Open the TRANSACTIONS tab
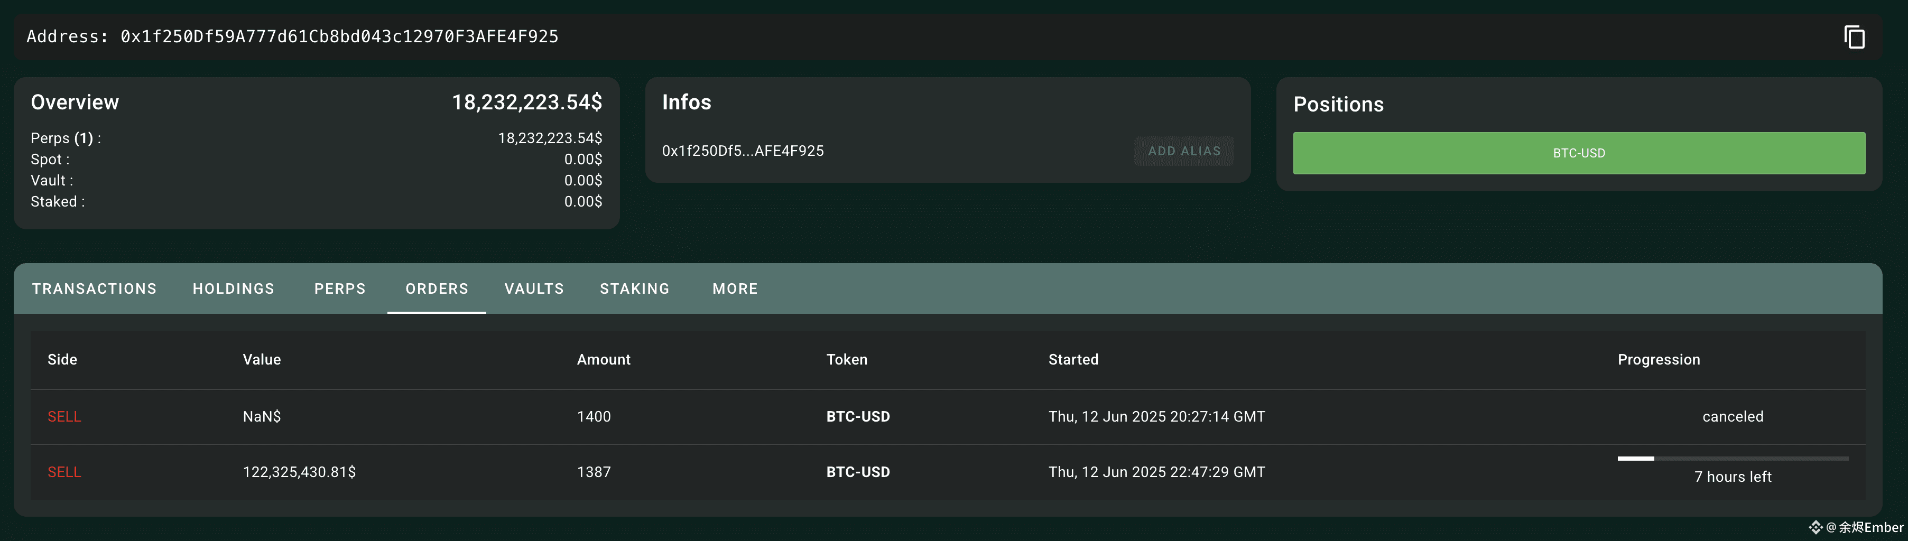Screen dimensions: 1908x541 click(x=94, y=288)
